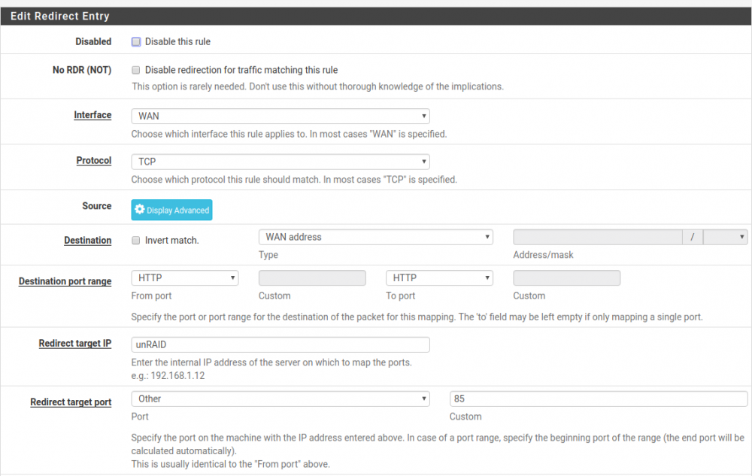Open the 'From port' HTTP dropdown
The width and height of the screenshot is (752, 476).
click(185, 278)
